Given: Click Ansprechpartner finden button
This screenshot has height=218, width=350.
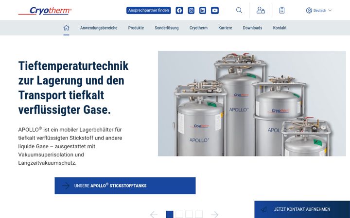Looking at the screenshot, I should 148,11.
